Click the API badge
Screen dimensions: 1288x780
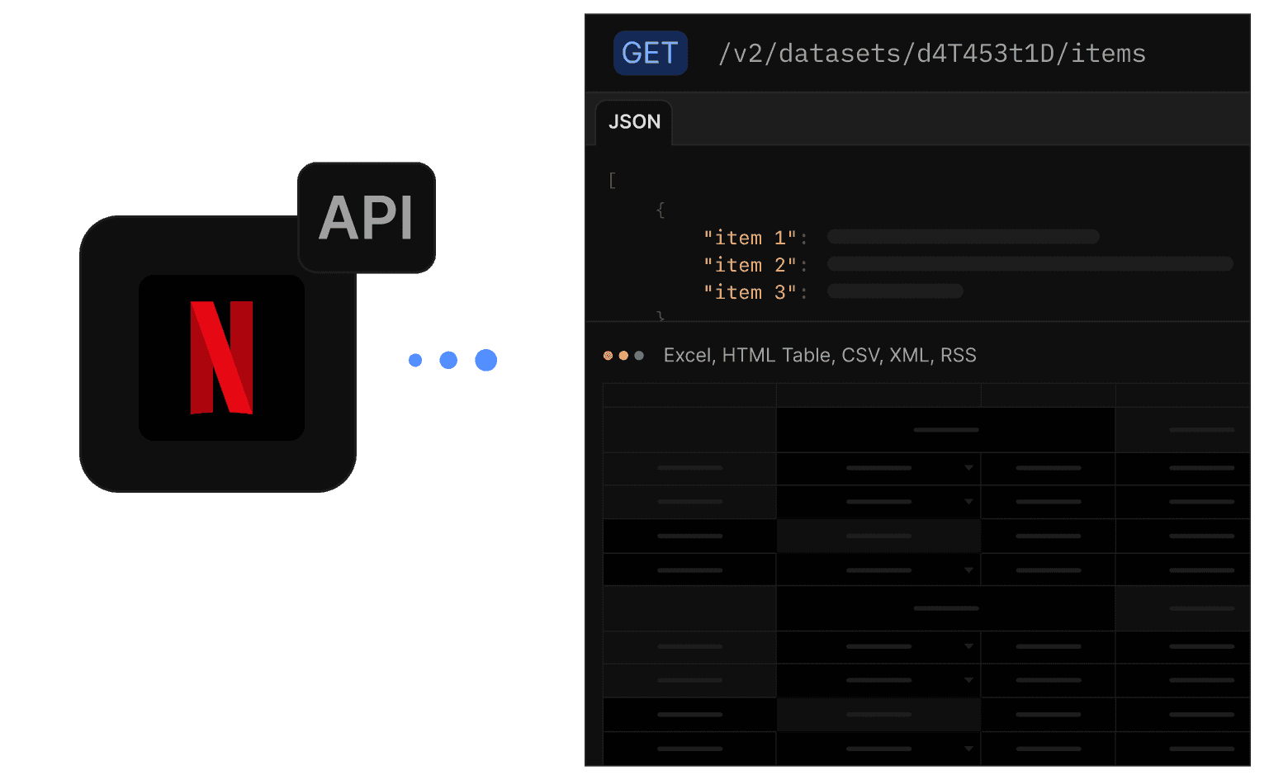pyautogui.click(x=367, y=218)
